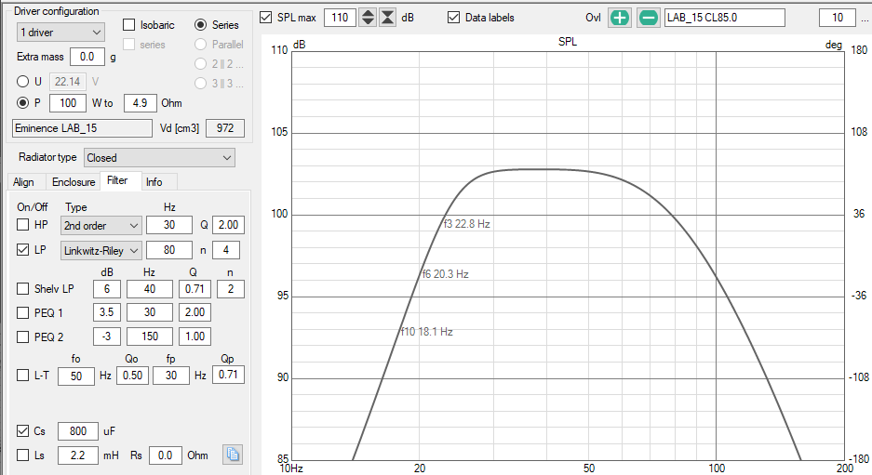The image size is (872, 475).
Task: Click the Vd 972 value field
Action: coord(224,128)
